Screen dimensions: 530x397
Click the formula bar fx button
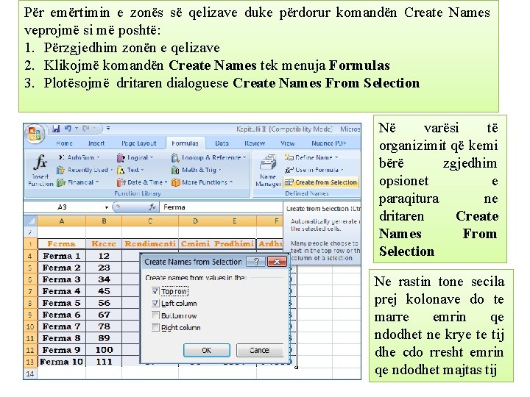152,207
